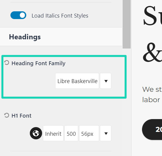Viewport: 162px width, 156px height.
Task: Click the ampersand in preview heading
Action: tap(152, 52)
